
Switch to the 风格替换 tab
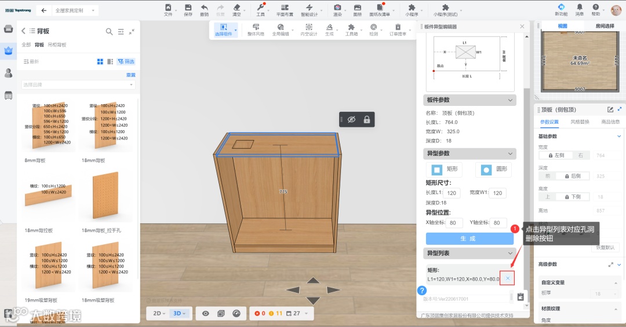pyautogui.click(x=580, y=122)
